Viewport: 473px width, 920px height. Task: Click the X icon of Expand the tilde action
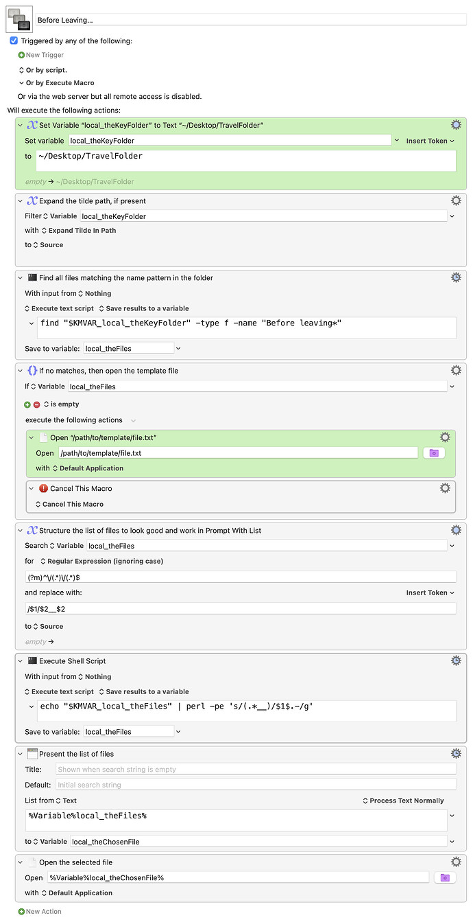[x=32, y=200]
